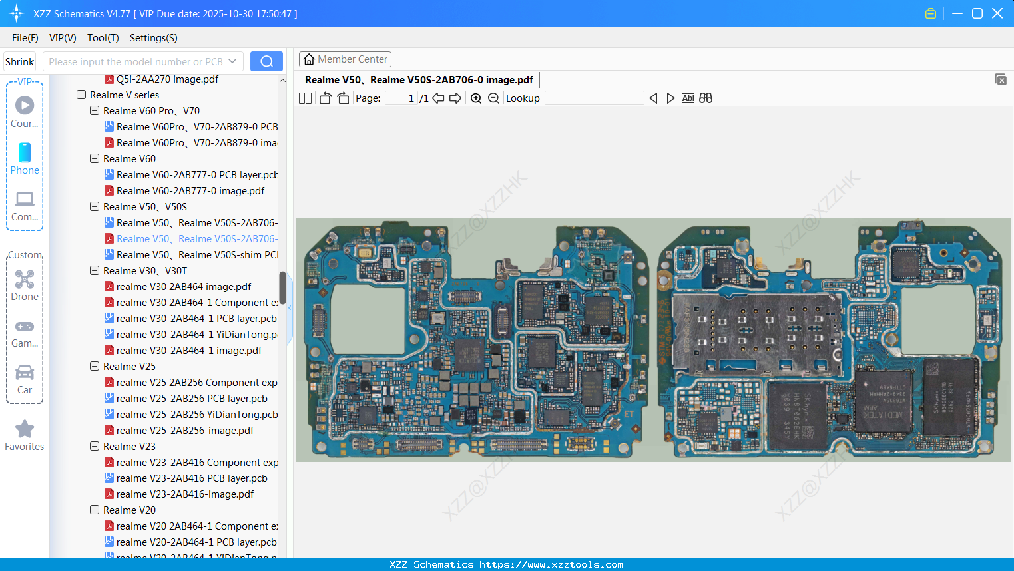
Task: Open realme V25-2AB256 YiDianTong.pcb
Action: (x=191, y=415)
